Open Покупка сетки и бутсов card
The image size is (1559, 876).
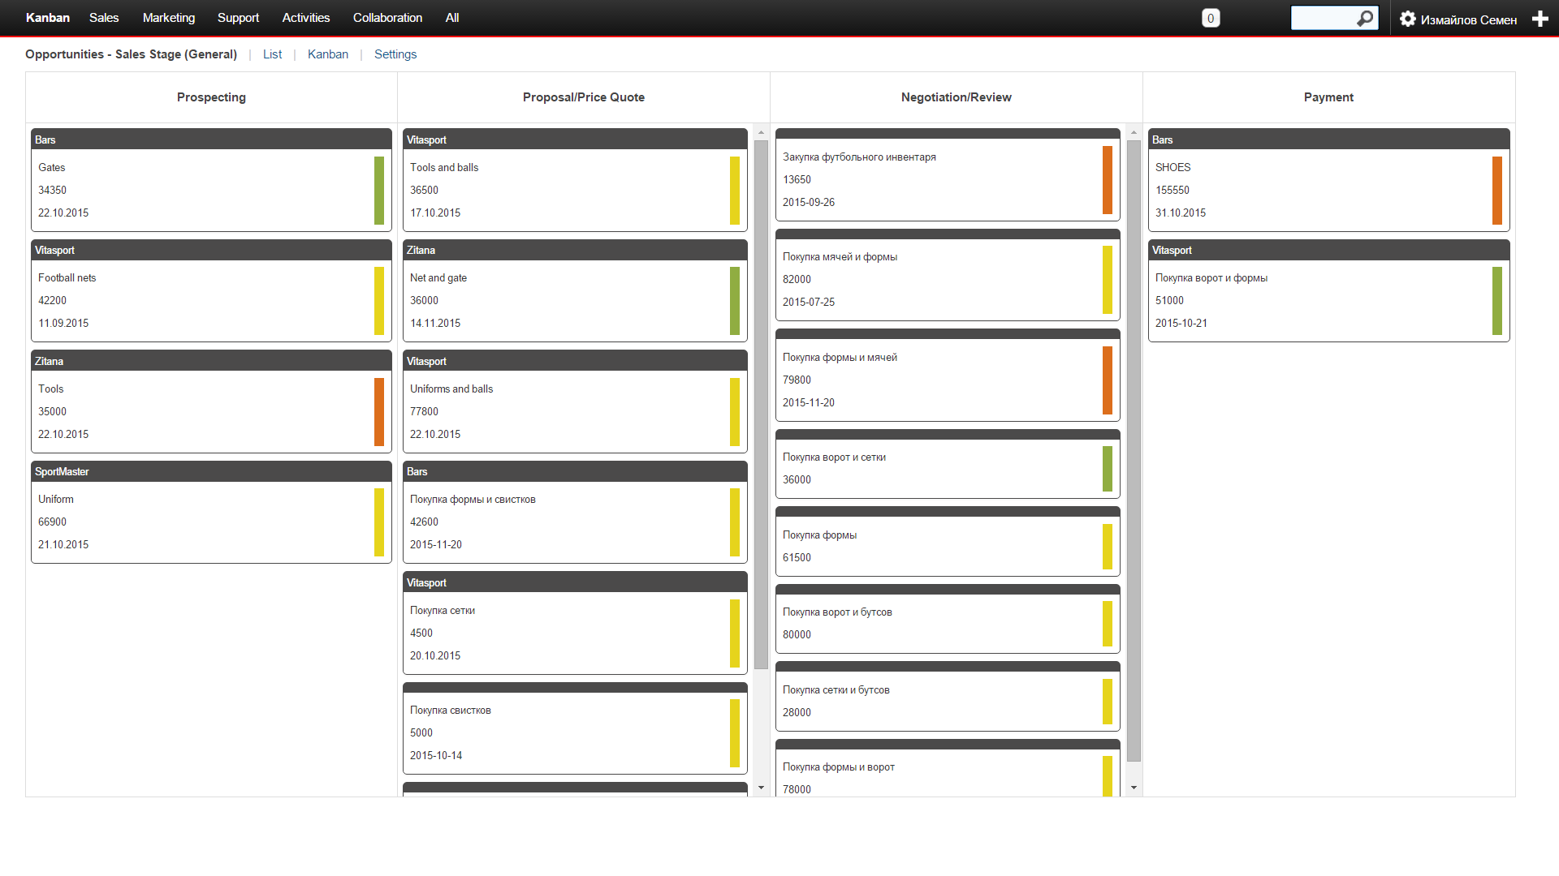point(948,696)
